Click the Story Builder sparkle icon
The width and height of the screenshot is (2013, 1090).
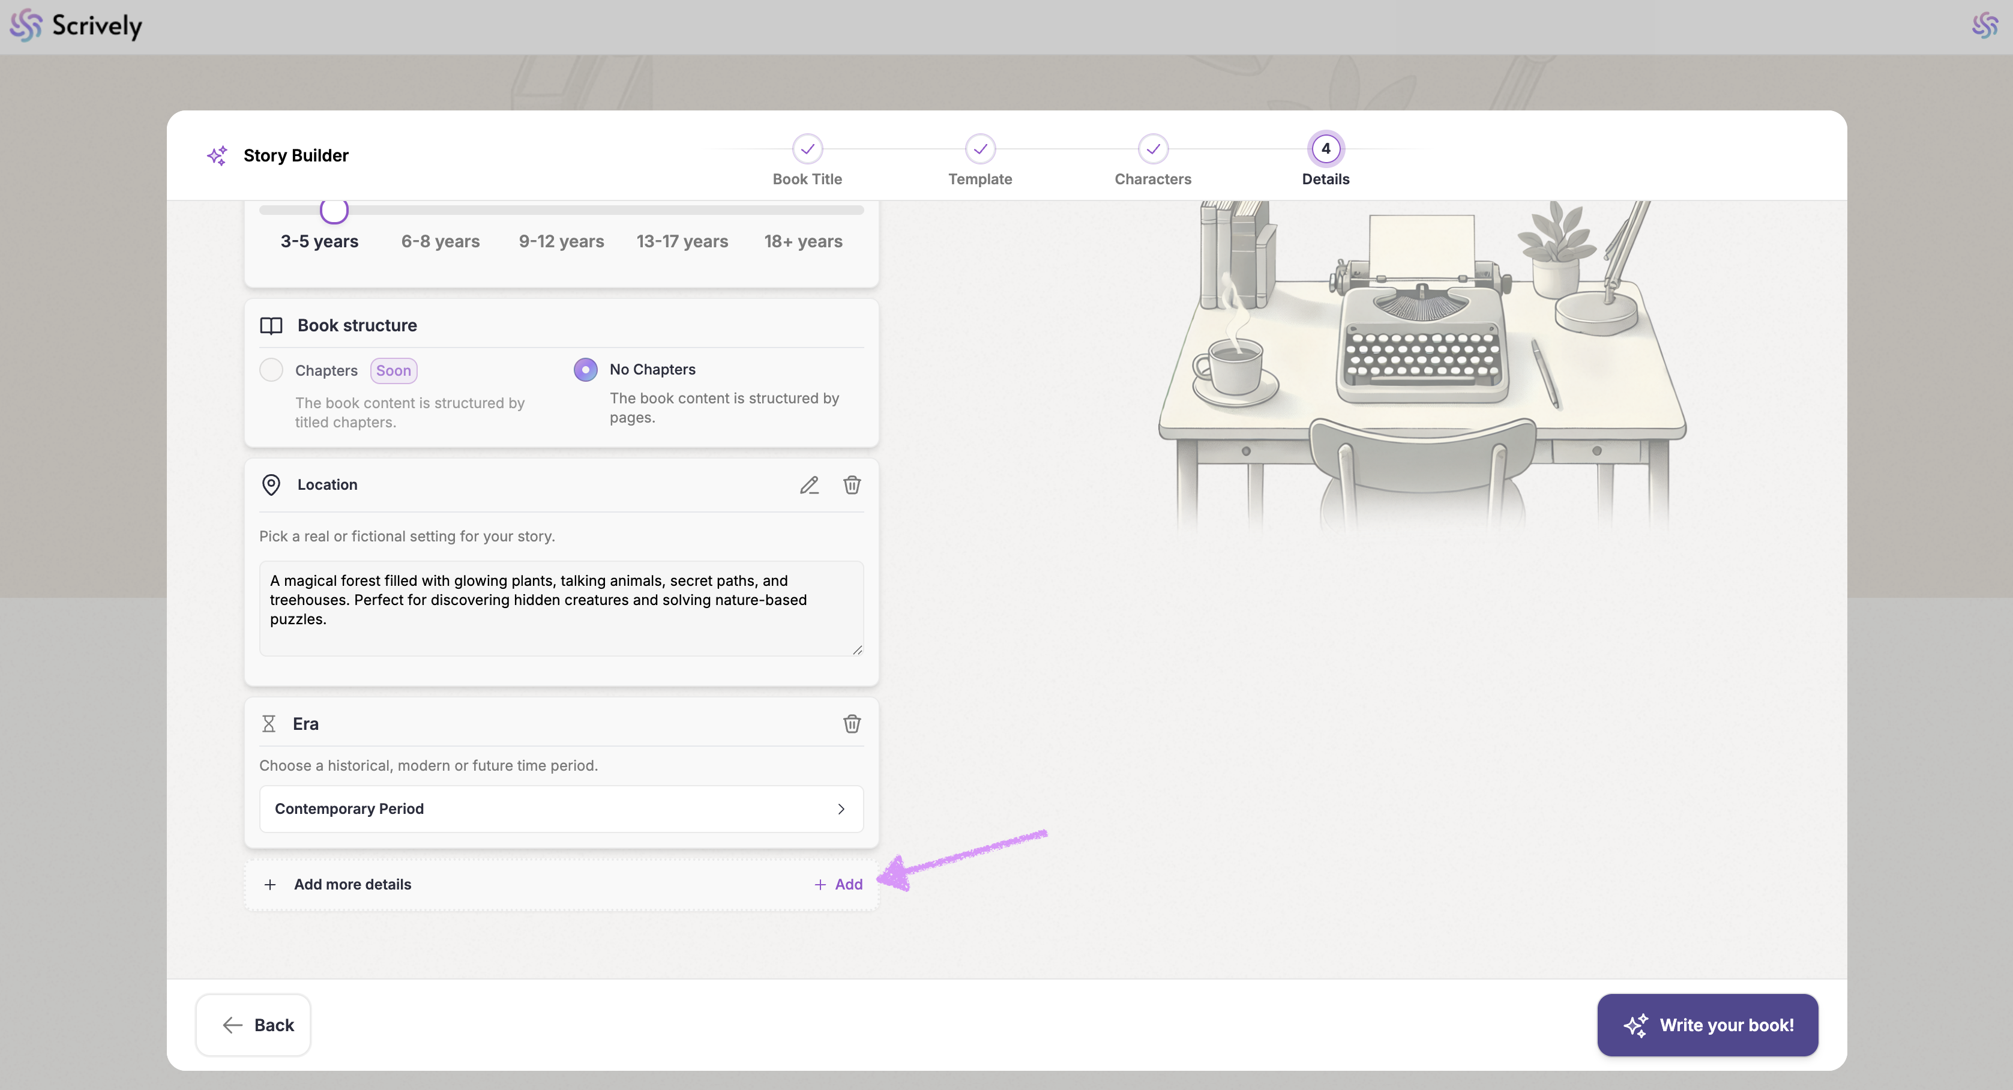tap(217, 155)
